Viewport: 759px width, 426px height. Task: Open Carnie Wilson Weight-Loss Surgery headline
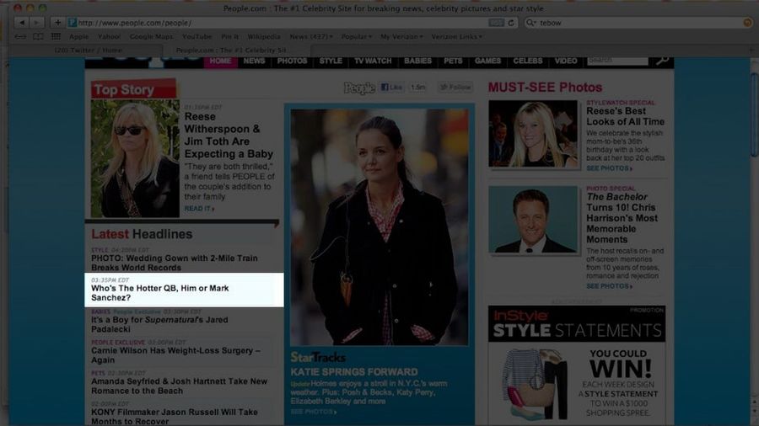tap(175, 355)
